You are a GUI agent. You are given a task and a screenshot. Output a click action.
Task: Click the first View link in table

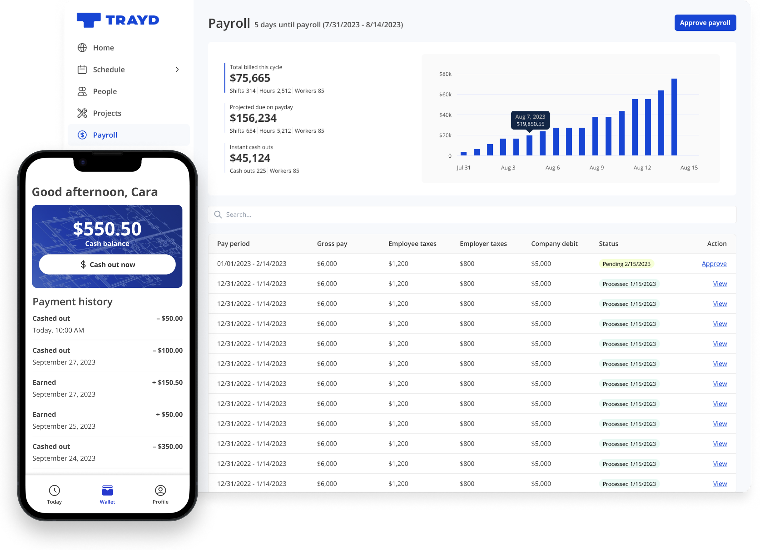(720, 284)
